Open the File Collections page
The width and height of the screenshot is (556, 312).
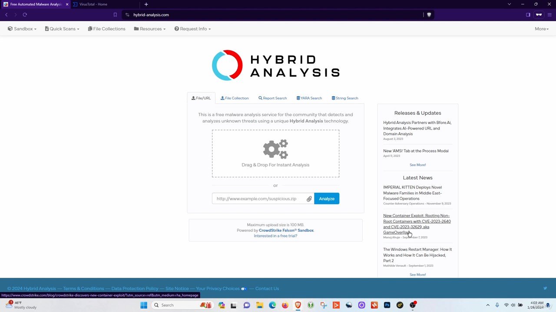pos(106,29)
